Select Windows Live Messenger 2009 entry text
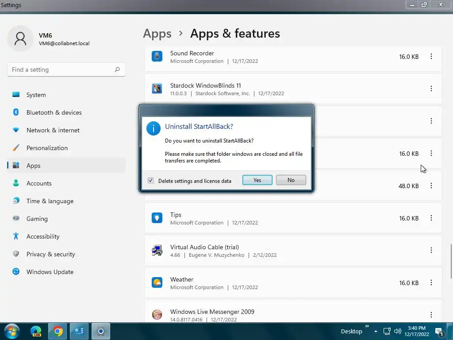 (212, 312)
